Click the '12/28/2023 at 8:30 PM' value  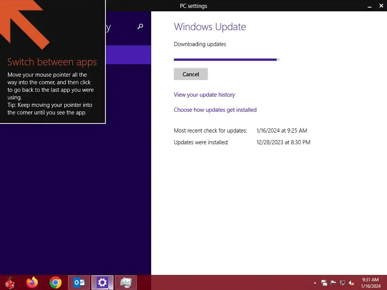click(x=283, y=142)
